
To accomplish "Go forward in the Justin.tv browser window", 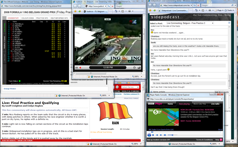I will [80, 6].
